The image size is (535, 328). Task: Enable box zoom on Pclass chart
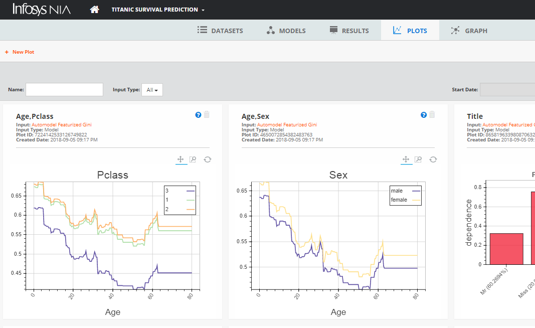click(x=193, y=159)
